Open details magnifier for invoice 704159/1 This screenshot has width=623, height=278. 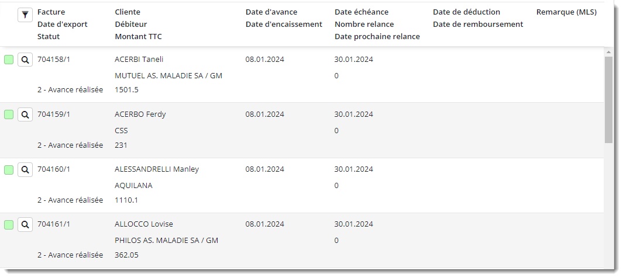[25, 115]
